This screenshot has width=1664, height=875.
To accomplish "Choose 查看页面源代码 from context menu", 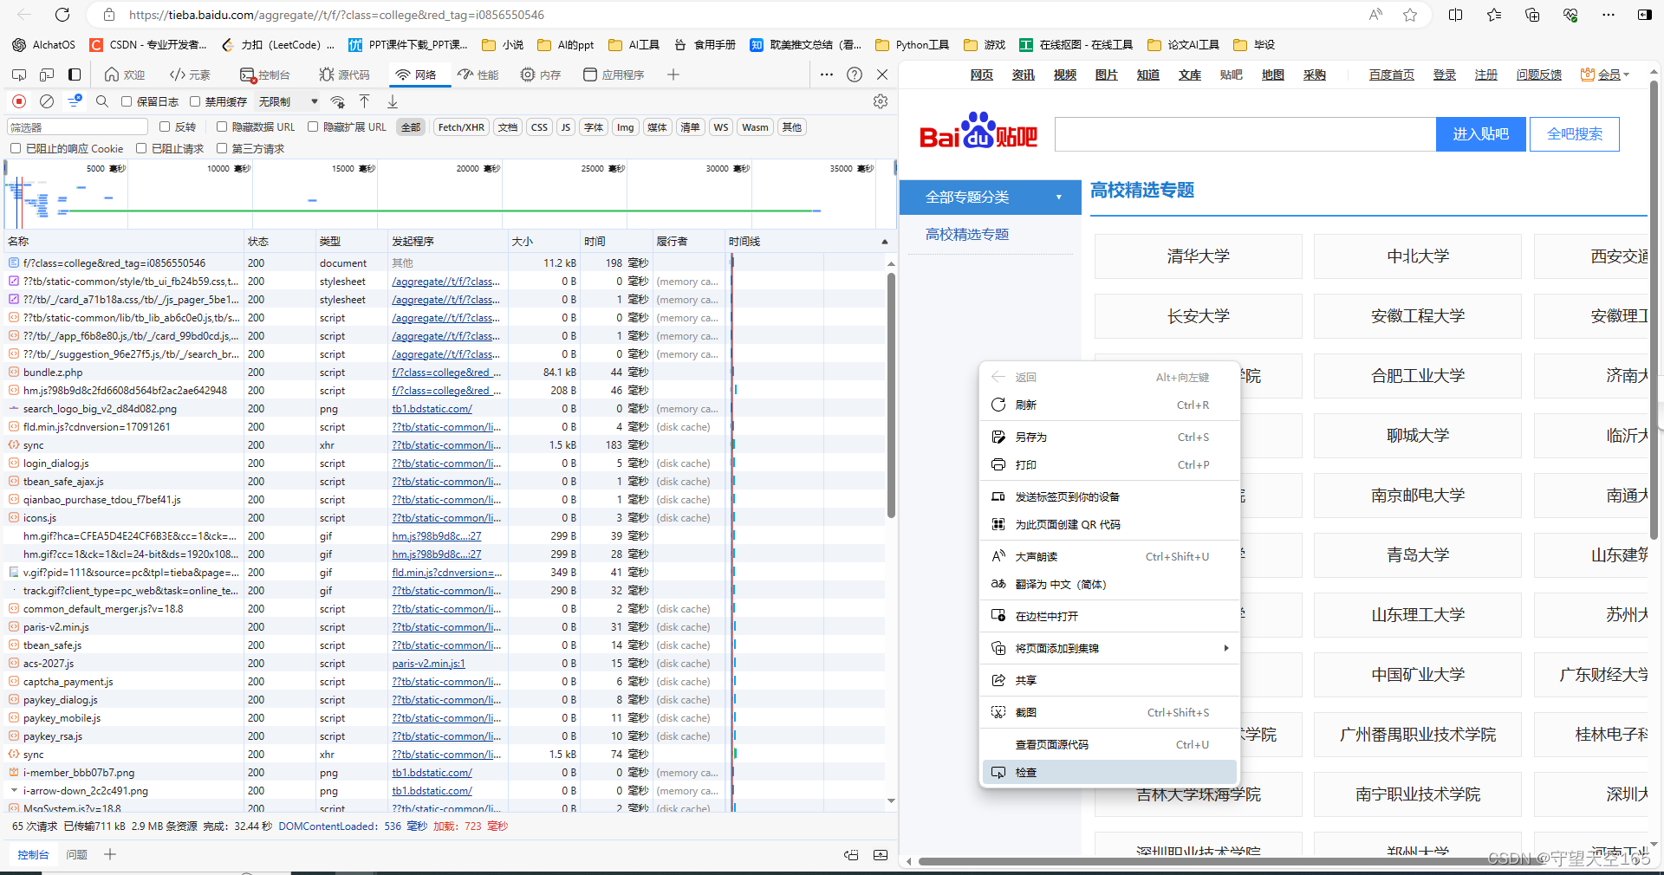I will 1108,744.
